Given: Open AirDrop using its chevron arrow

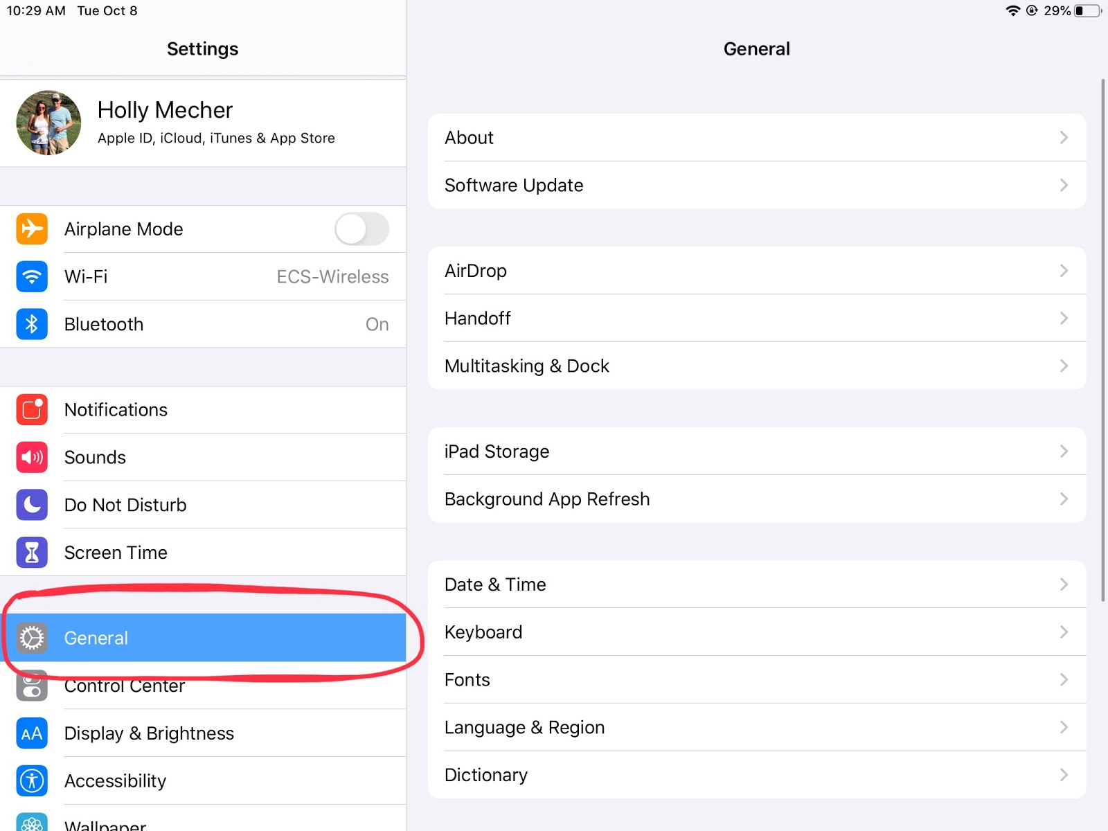Looking at the screenshot, I should click(x=1064, y=271).
